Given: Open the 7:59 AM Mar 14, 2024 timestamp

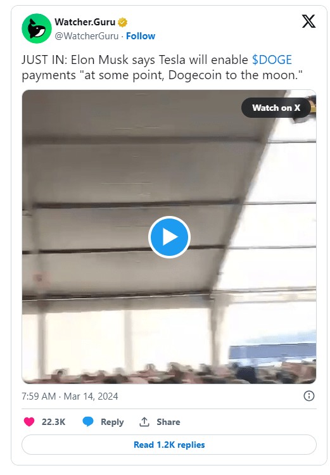Looking at the screenshot, I should tap(70, 396).
